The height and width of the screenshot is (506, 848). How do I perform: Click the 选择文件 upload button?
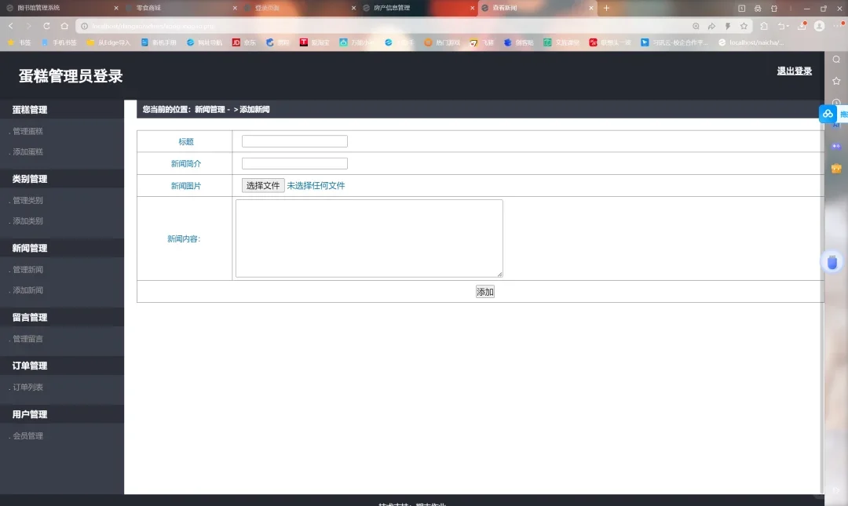(262, 185)
